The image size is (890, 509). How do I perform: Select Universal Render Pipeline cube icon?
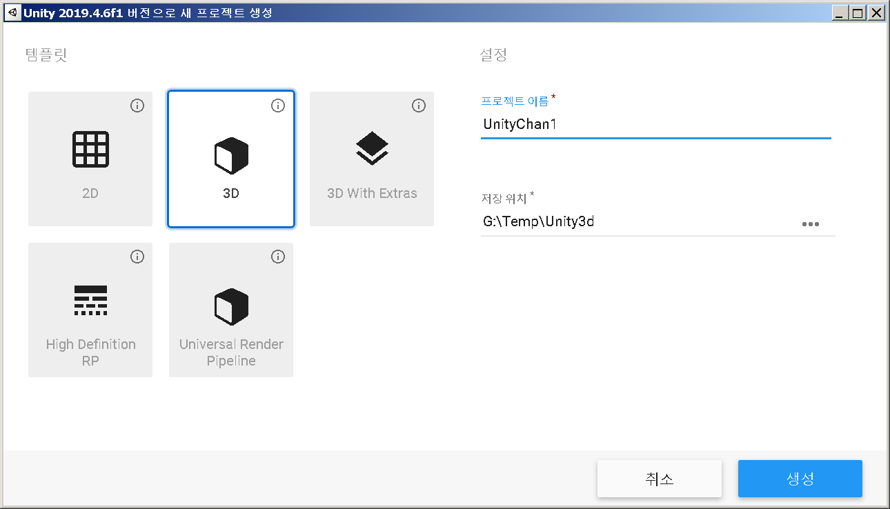(231, 306)
